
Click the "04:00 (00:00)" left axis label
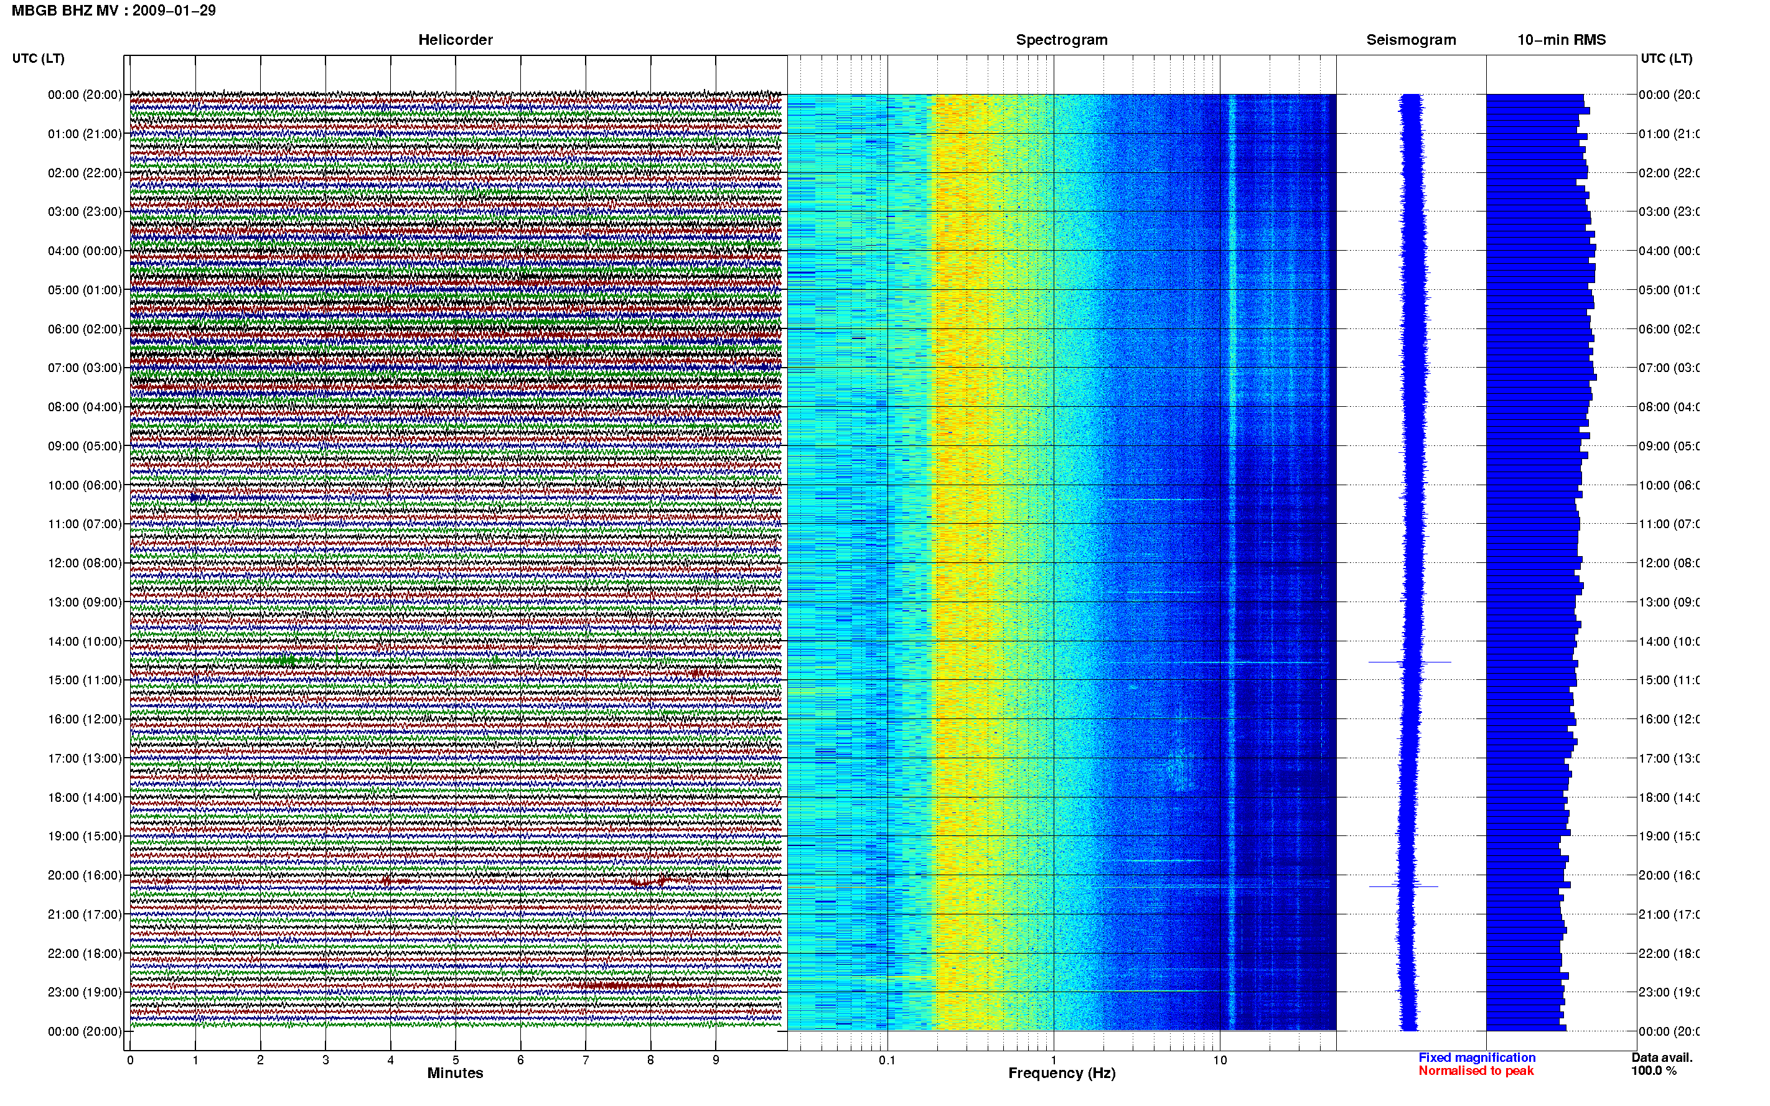coord(85,251)
